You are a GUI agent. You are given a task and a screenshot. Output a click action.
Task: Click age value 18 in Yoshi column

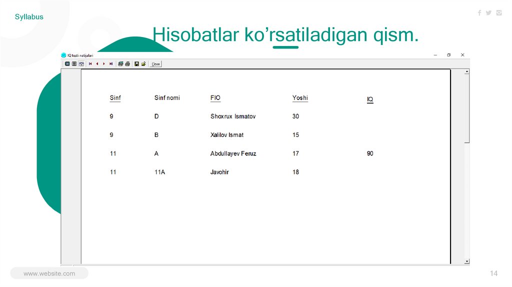[296, 172]
